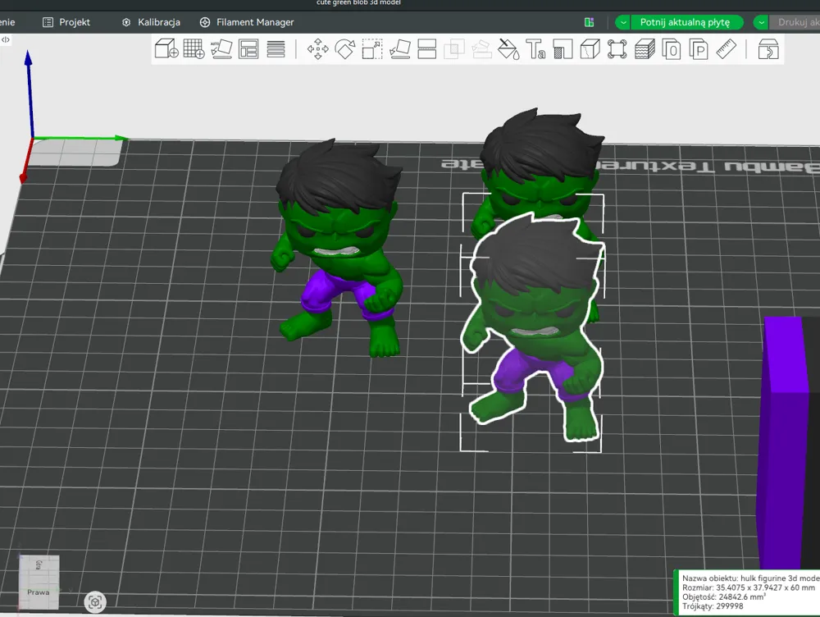Click the Add object cube icon
820x617 pixels.
pos(166,49)
